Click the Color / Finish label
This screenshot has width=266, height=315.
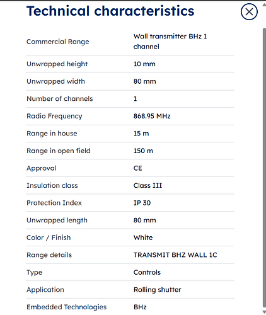[x=49, y=238]
